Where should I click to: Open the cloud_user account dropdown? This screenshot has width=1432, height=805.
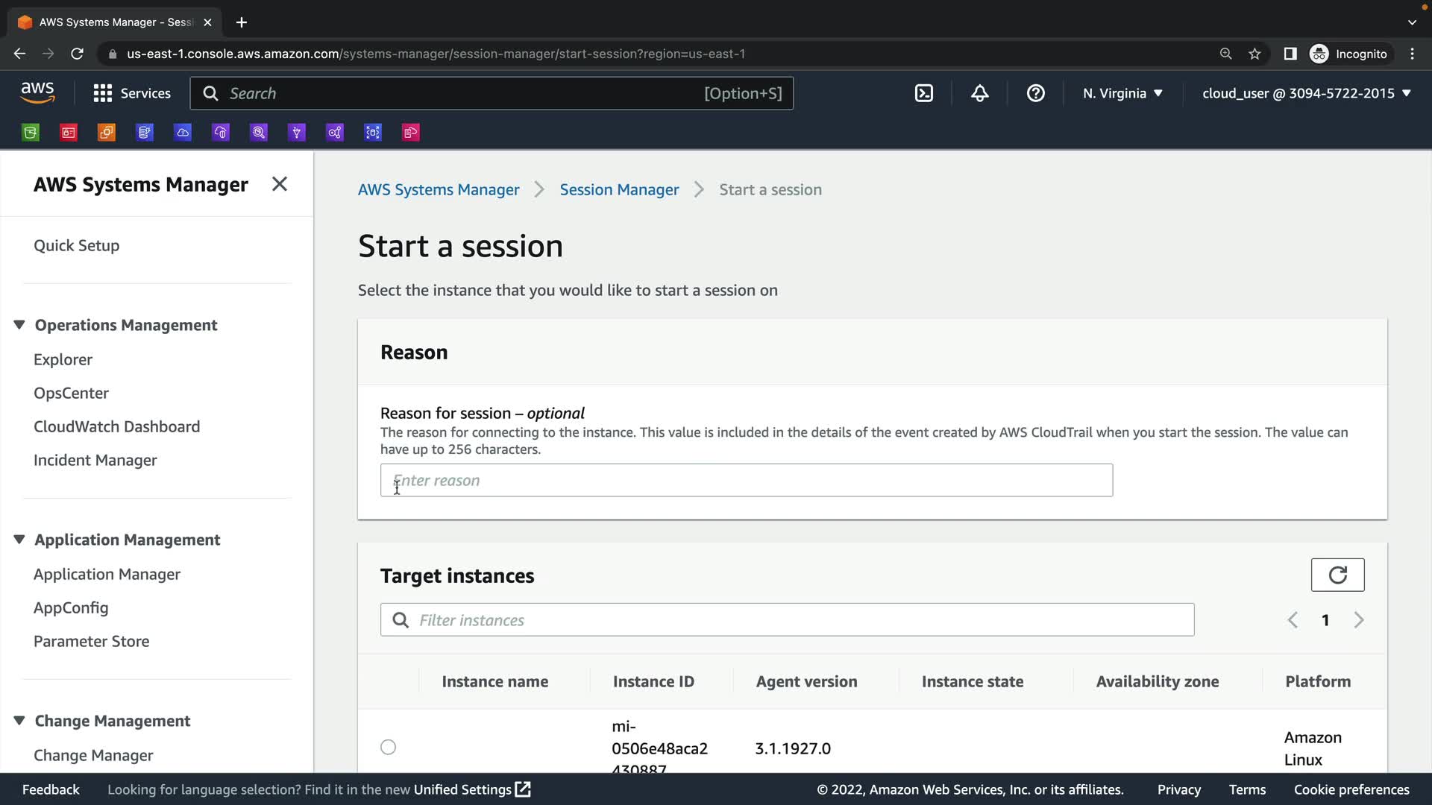(x=1307, y=93)
